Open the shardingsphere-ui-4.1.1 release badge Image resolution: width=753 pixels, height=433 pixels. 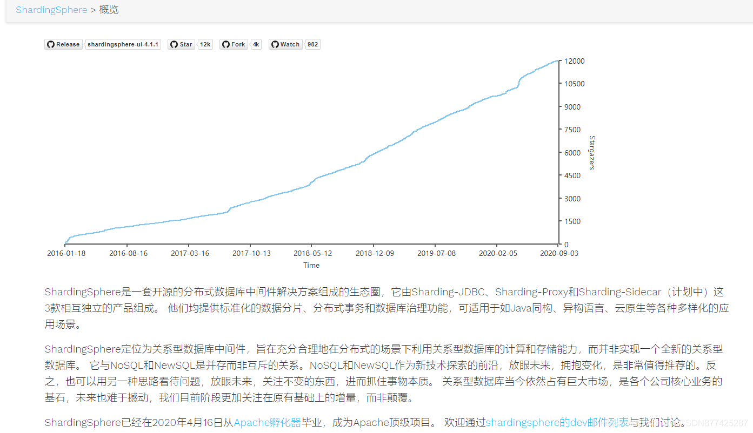[123, 44]
